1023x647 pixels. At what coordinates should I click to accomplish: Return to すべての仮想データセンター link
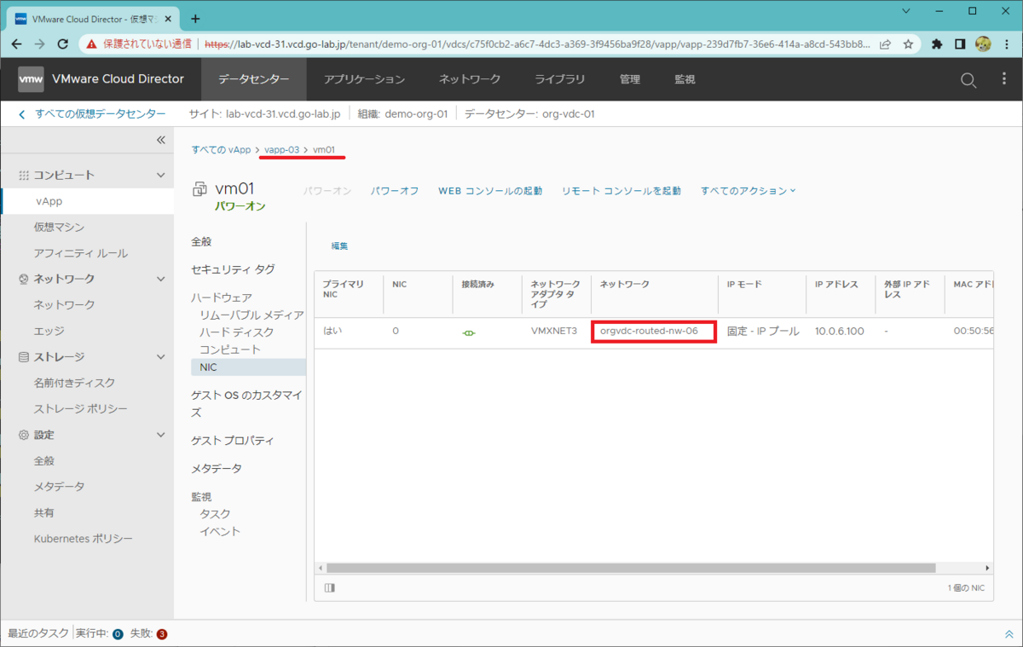pos(100,113)
